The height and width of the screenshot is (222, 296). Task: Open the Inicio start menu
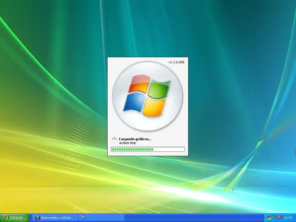pyautogui.click(x=15, y=218)
